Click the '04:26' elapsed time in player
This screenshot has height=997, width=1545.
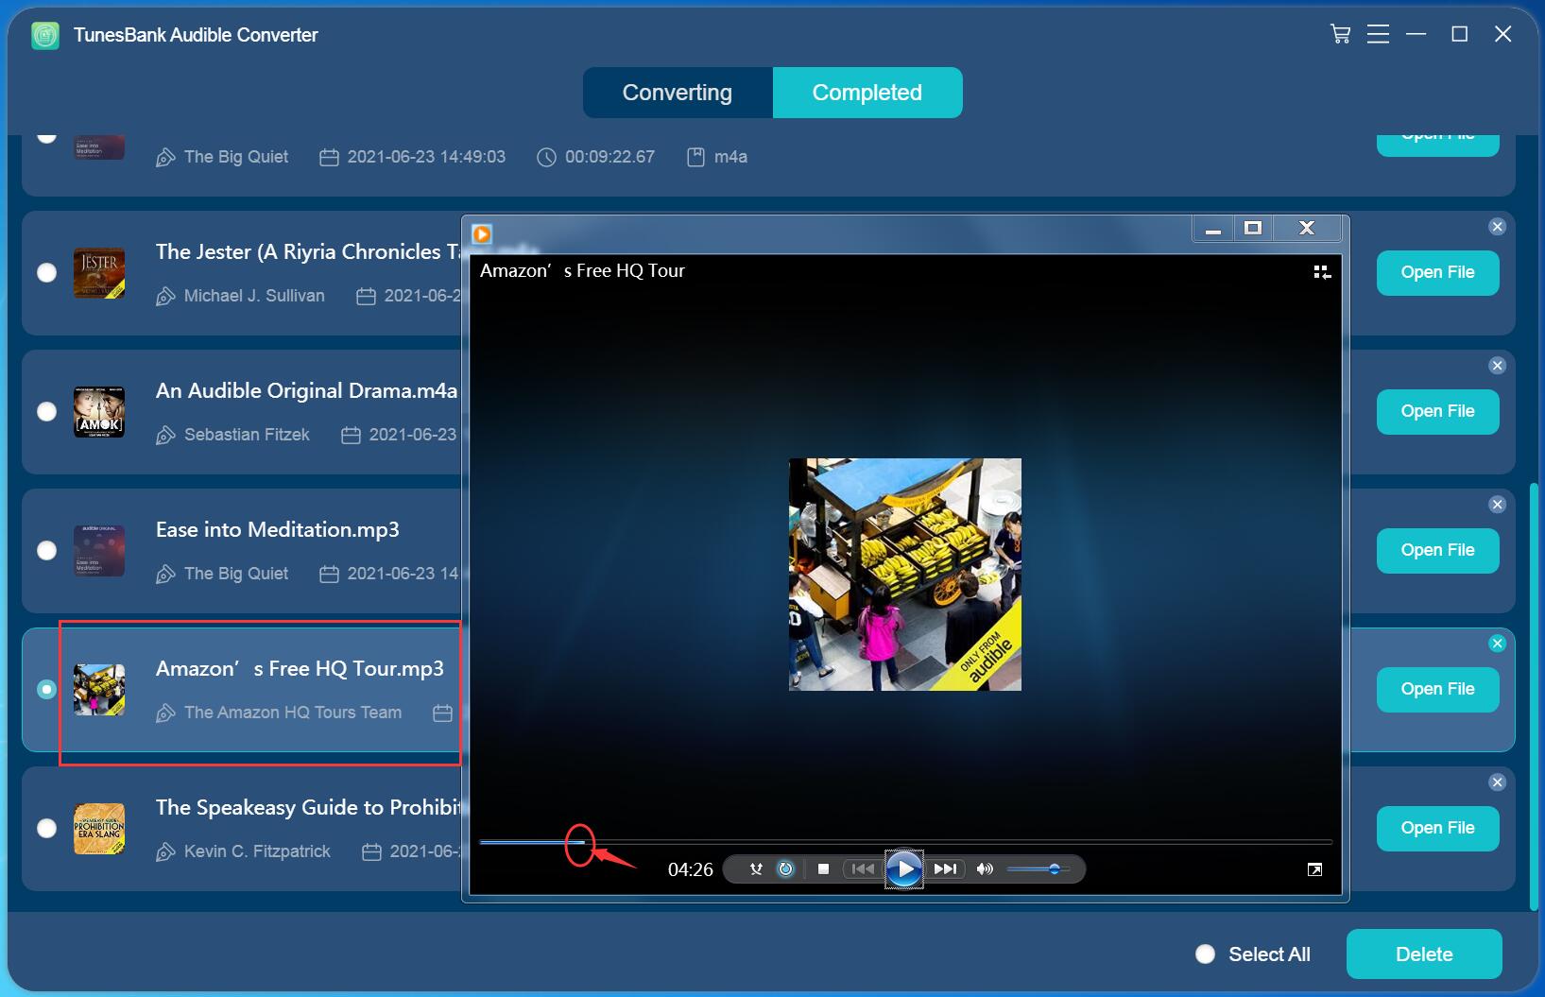click(x=690, y=869)
